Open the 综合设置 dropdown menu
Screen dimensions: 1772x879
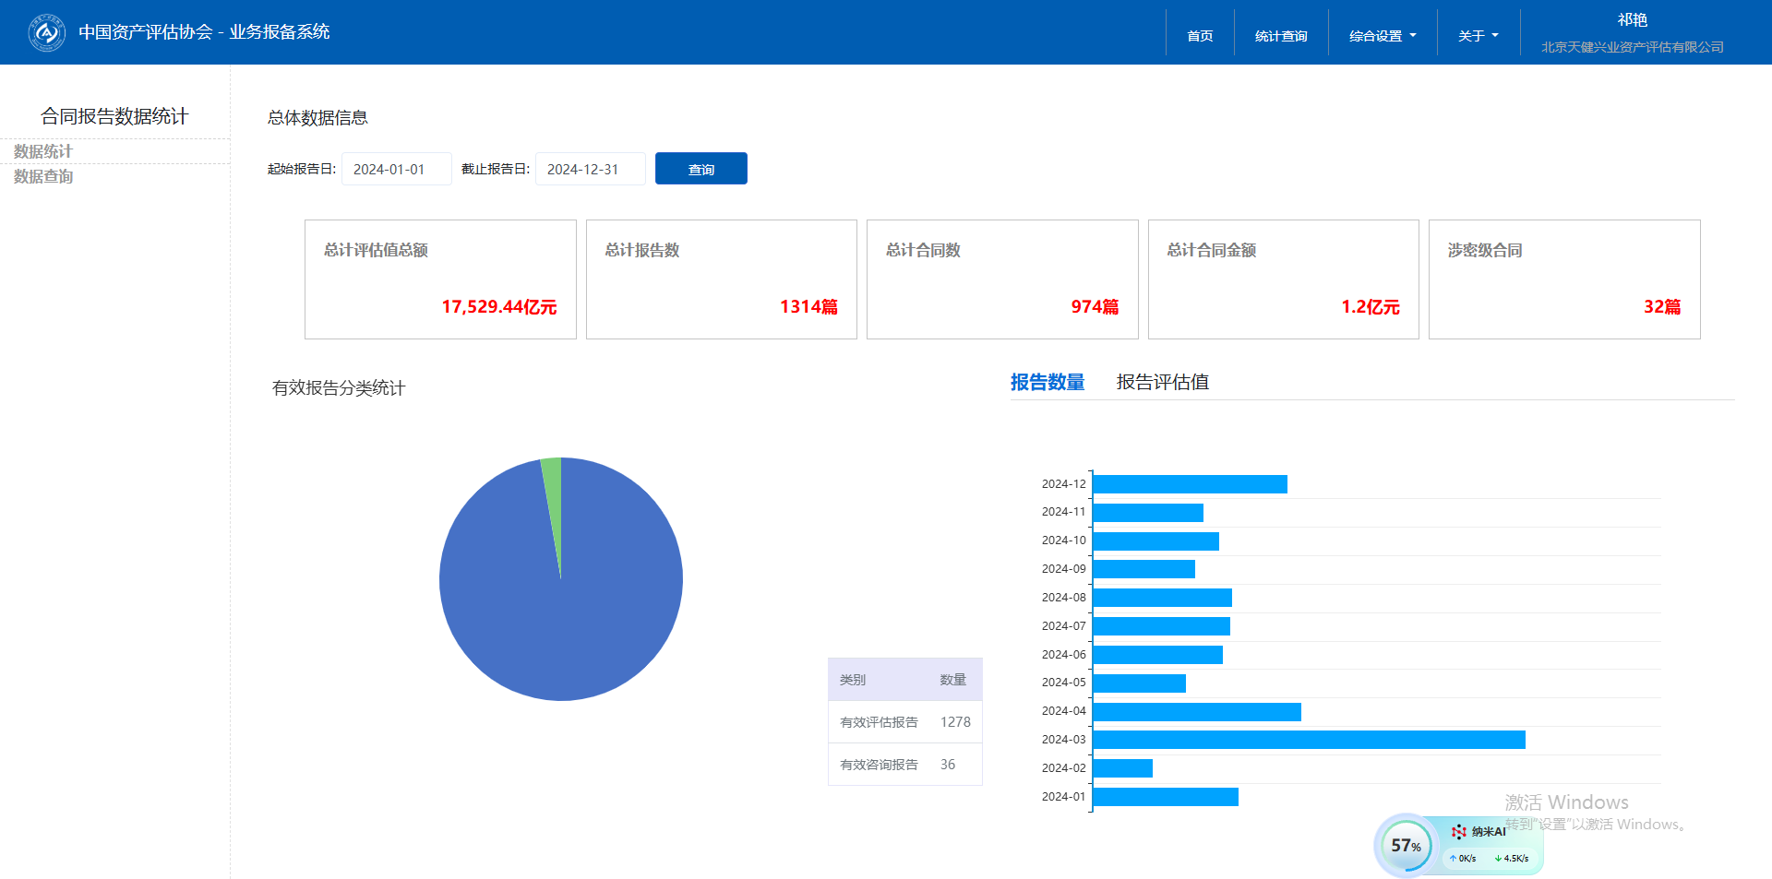point(1382,36)
